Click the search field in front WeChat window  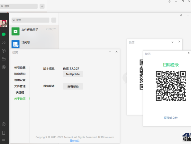click(31, 20)
